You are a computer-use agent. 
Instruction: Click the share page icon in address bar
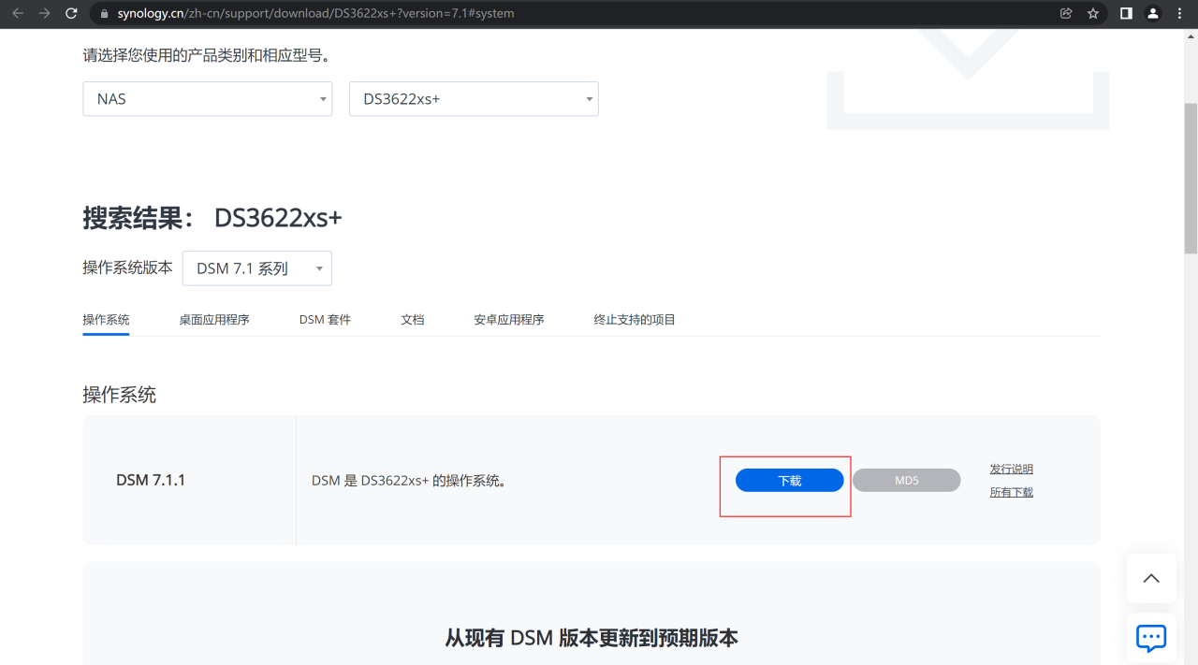click(x=1066, y=13)
